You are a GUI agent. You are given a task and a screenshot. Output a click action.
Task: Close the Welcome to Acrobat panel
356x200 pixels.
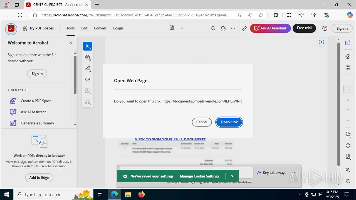point(71,43)
